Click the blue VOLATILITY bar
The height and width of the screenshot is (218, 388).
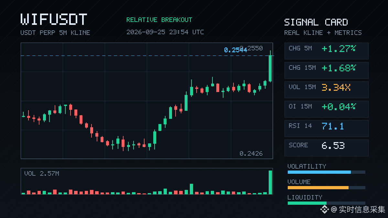319,172
